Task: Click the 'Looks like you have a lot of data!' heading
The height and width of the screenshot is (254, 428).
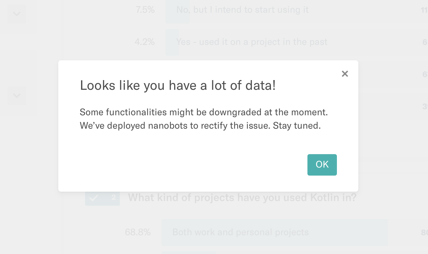Action: click(x=178, y=85)
